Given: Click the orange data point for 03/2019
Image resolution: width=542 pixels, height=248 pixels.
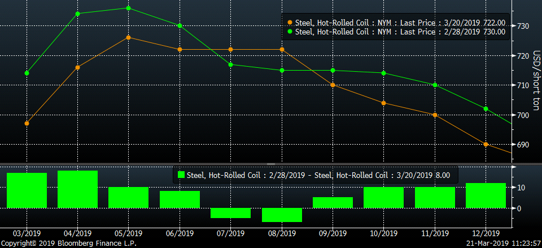Looking at the screenshot, I should coord(27,123).
